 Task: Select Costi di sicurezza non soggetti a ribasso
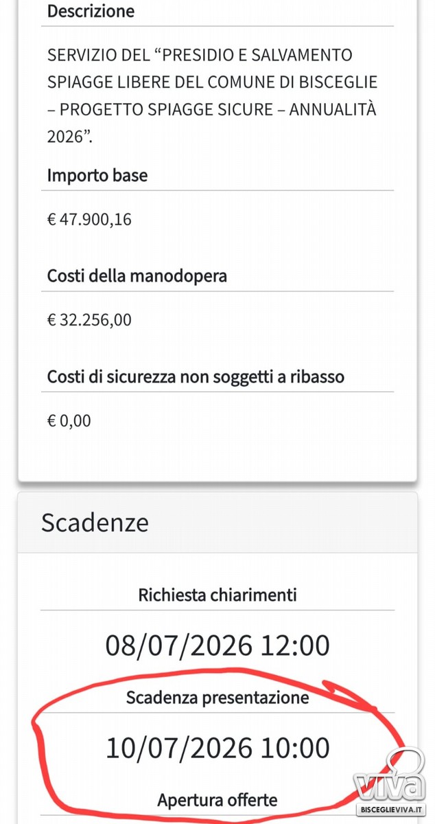(x=196, y=377)
